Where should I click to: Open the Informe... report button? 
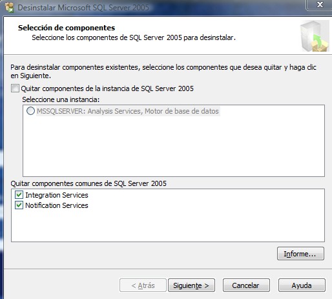(300, 254)
